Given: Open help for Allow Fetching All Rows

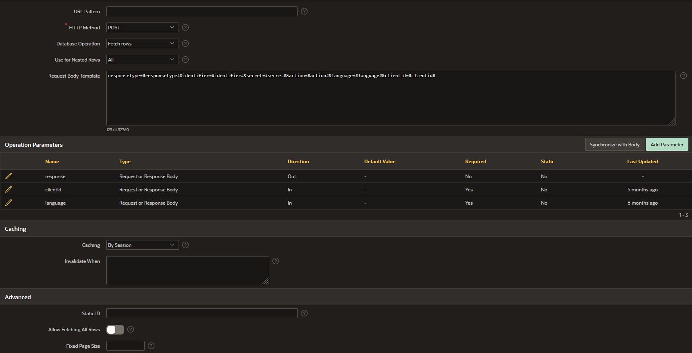Looking at the screenshot, I should [131, 329].
